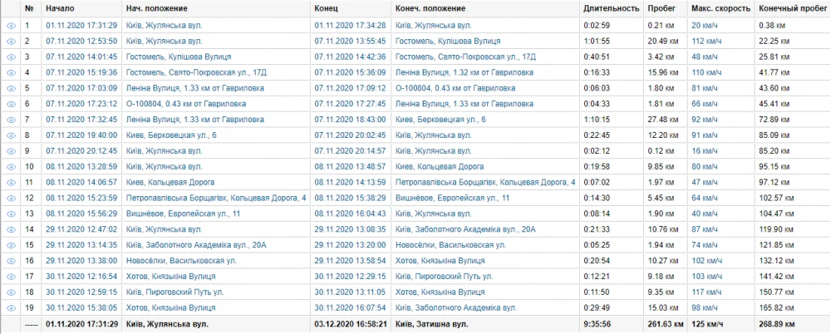The width and height of the screenshot is (831, 334).
Task: Open start time 07.11.2020 12:53:50 link
Action: point(81,41)
